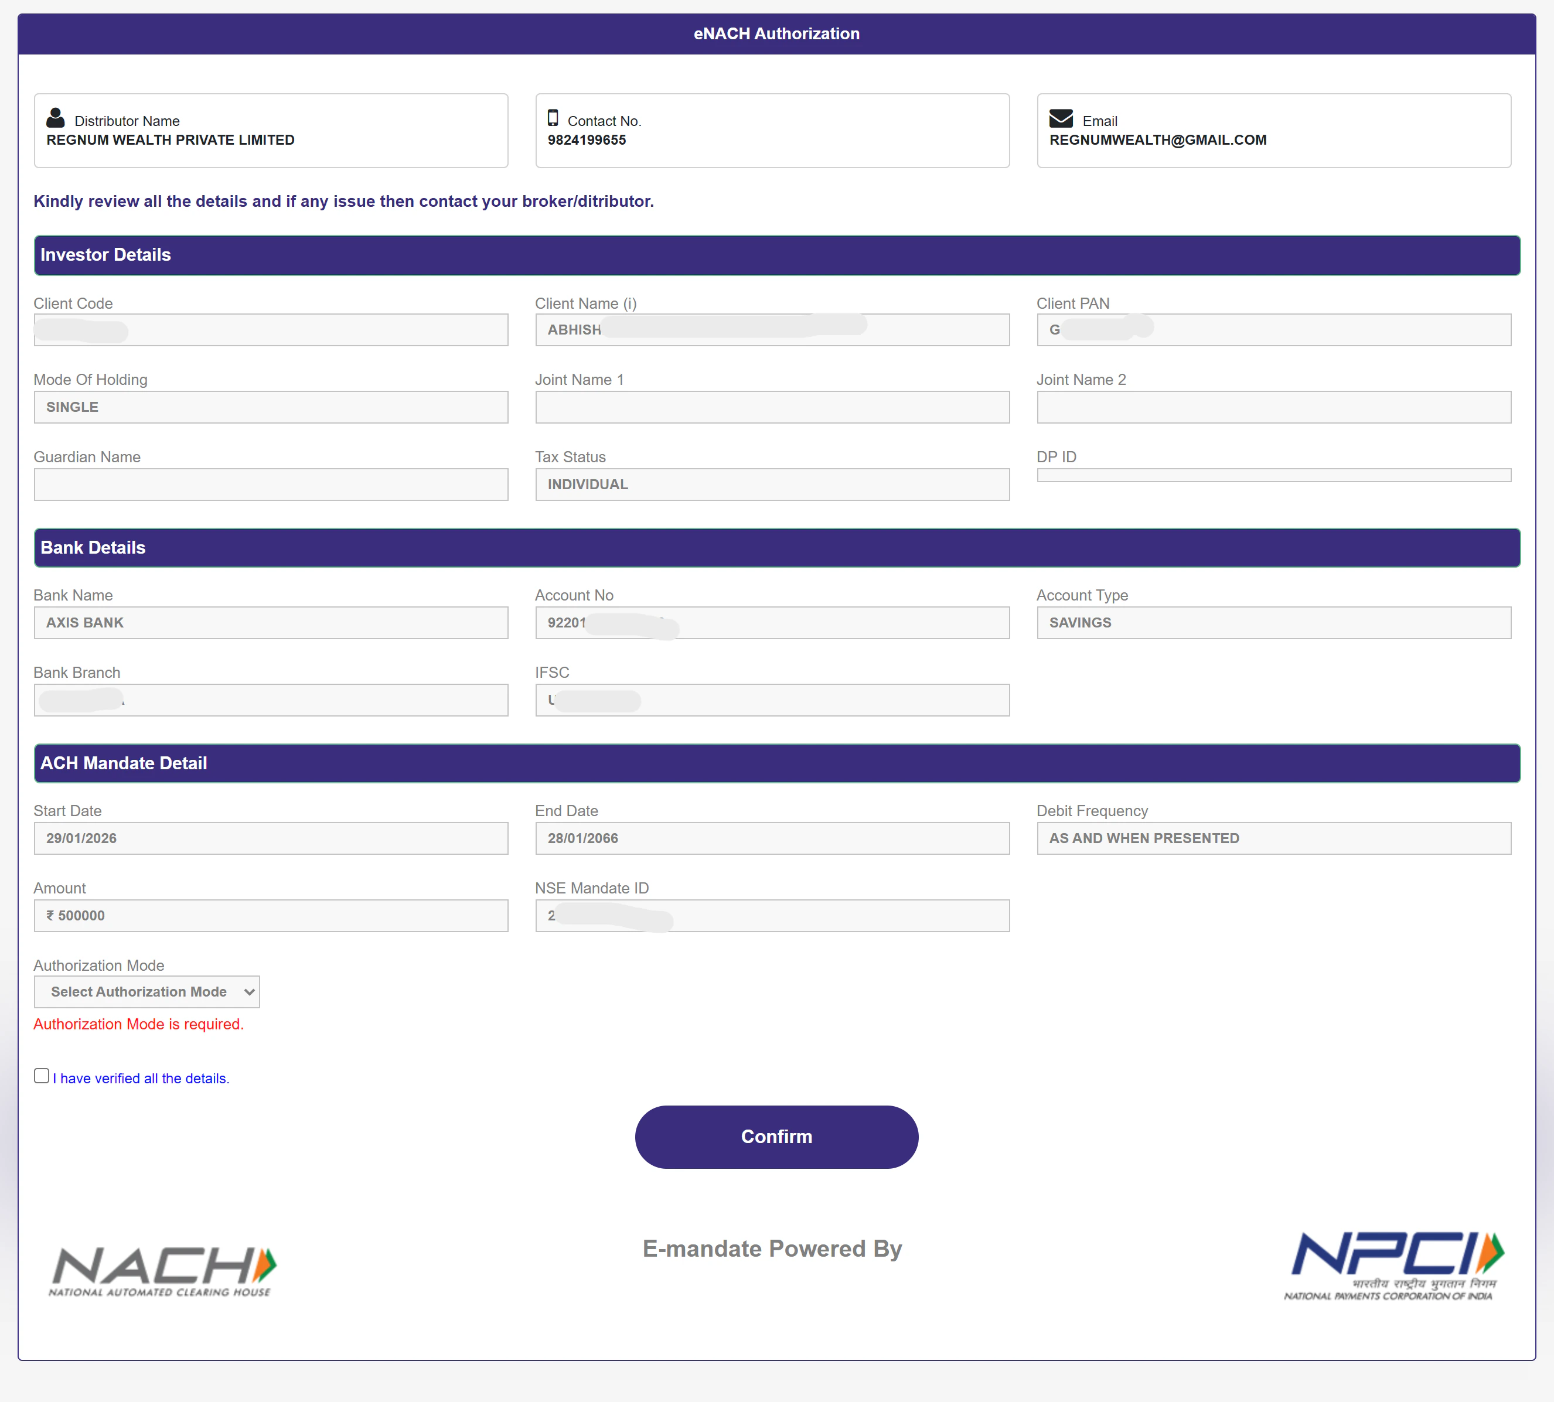
Task: Click the Bank Details section header
Action: [776, 548]
